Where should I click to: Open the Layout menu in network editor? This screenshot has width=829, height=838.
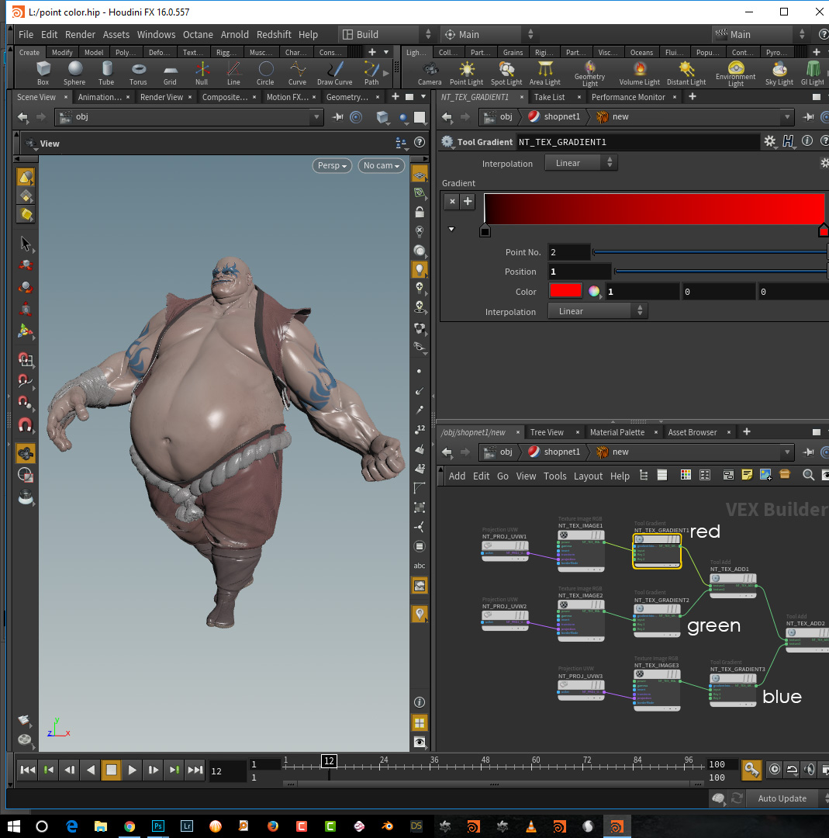[x=588, y=476]
